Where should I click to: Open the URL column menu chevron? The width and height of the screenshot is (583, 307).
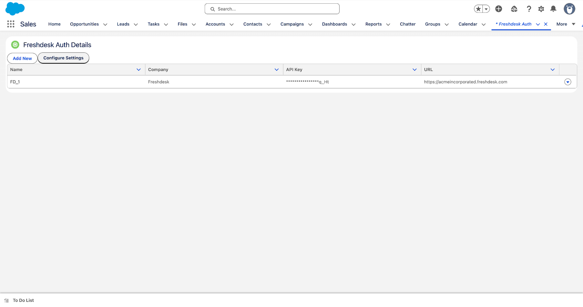click(553, 69)
